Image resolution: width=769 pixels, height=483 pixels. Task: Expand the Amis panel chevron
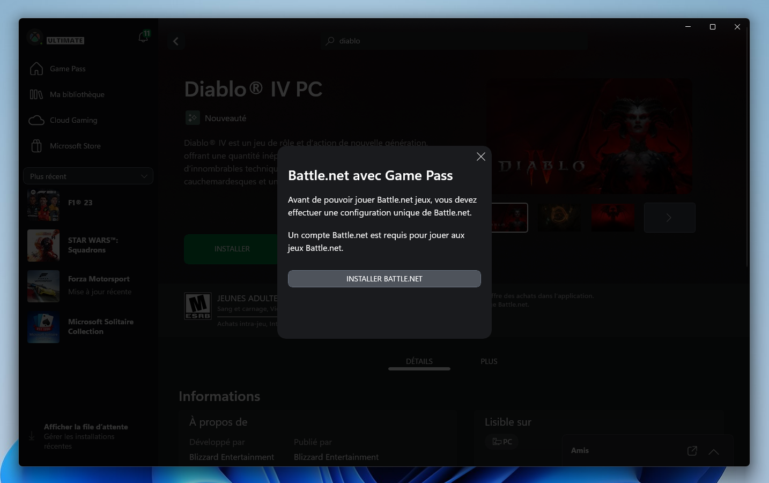[x=714, y=451]
